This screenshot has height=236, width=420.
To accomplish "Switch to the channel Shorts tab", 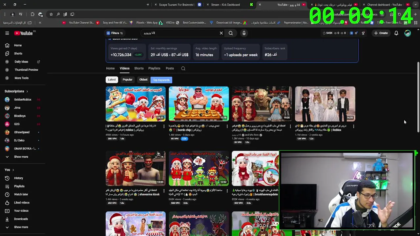I will coord(139,69).
